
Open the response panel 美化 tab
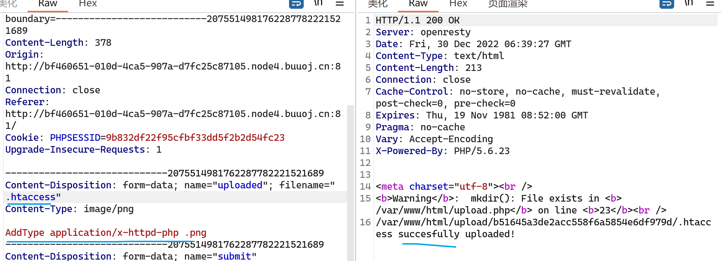(377, 4)
